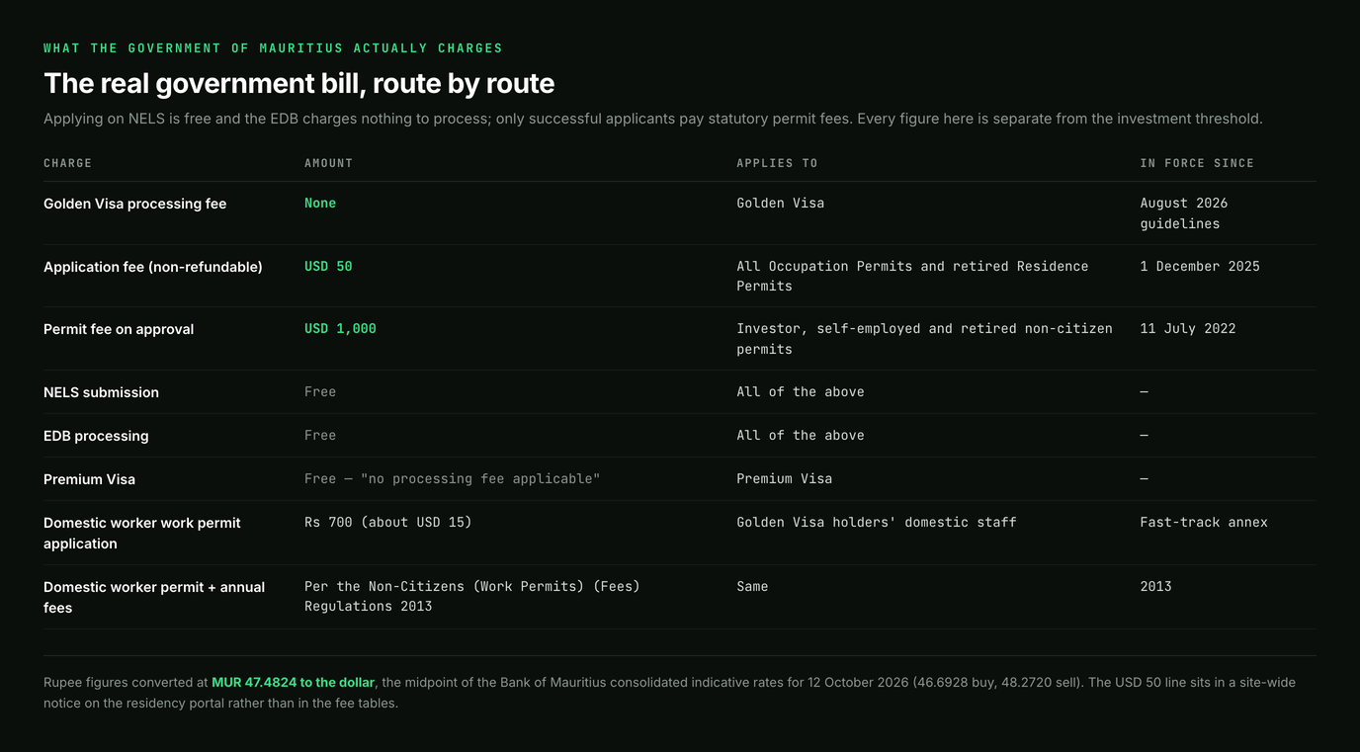
Task: Click the "Fast-track annex" cell
Action: click(1204, 523)
